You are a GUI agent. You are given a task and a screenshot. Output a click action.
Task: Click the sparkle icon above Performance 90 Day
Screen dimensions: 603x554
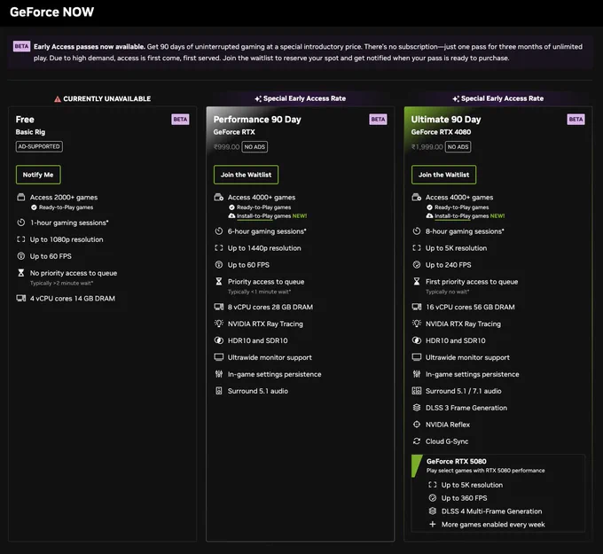click(x=258, y=98)
